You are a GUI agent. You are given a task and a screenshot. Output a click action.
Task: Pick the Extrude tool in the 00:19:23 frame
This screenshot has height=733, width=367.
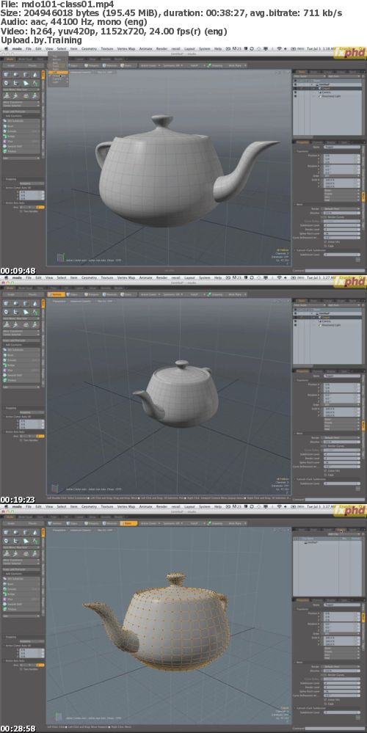click(x=21, y=360)
